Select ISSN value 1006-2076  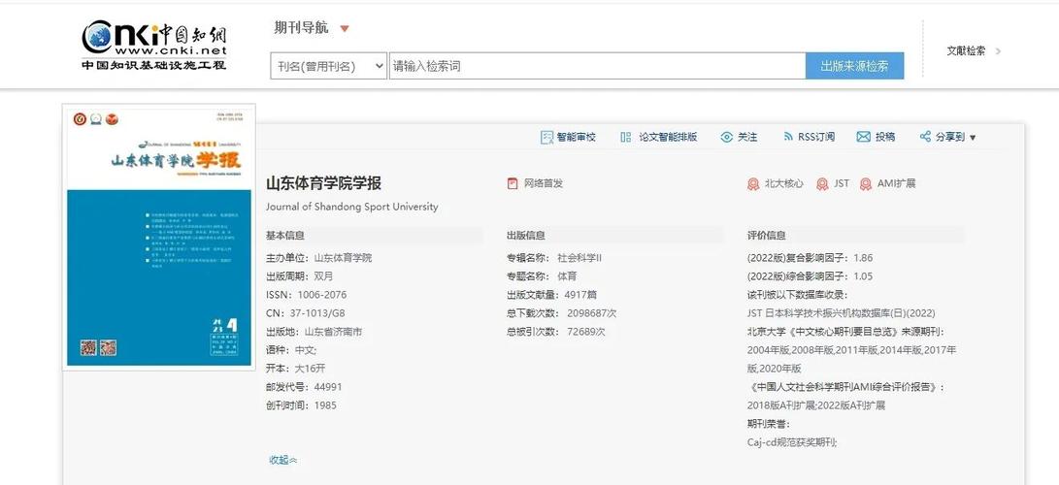click(x=322, y=295)
